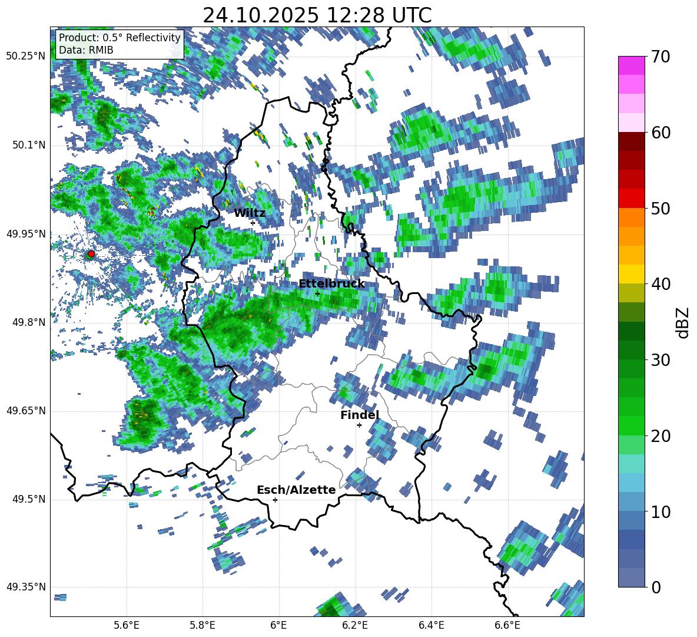The image size is (697, 637).
Task: Click the 0 value on colorbar
Action: coord(655,587)
